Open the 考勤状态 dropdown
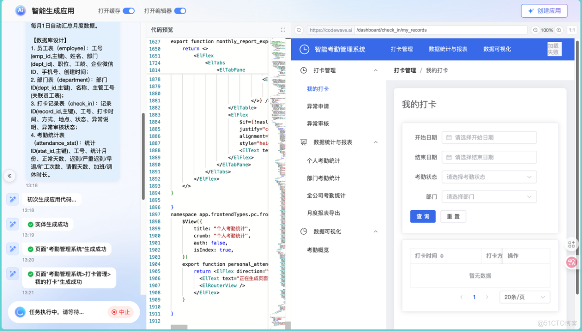This screenshot has width=582, height=331. click(x=489, y=177)
